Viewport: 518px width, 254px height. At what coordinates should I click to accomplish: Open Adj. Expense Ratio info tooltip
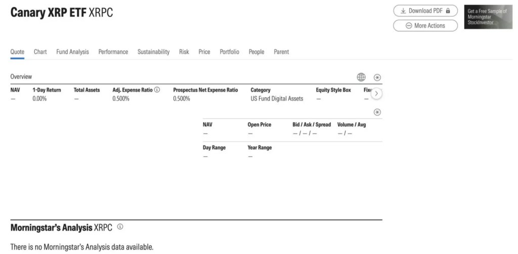click(x=157, y=90)
